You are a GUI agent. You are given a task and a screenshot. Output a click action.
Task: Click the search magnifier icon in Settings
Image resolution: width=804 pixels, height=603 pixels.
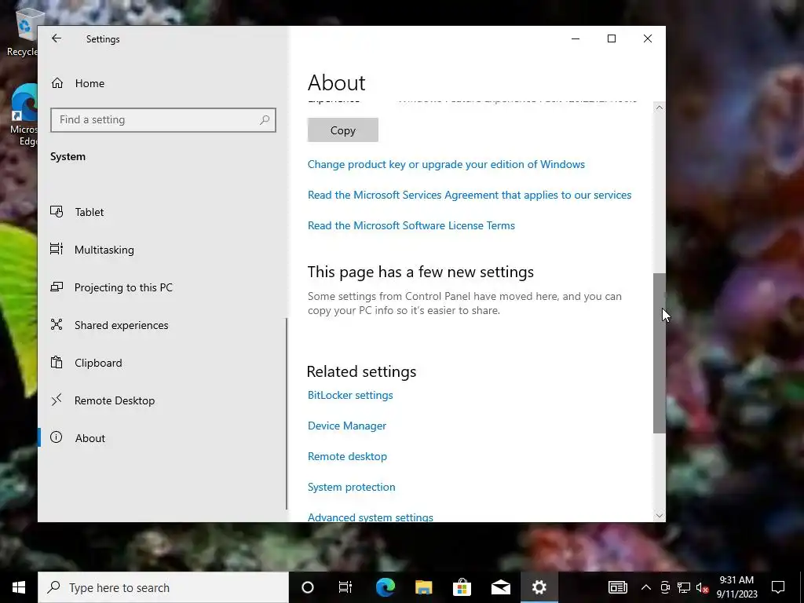pos(265,120)
